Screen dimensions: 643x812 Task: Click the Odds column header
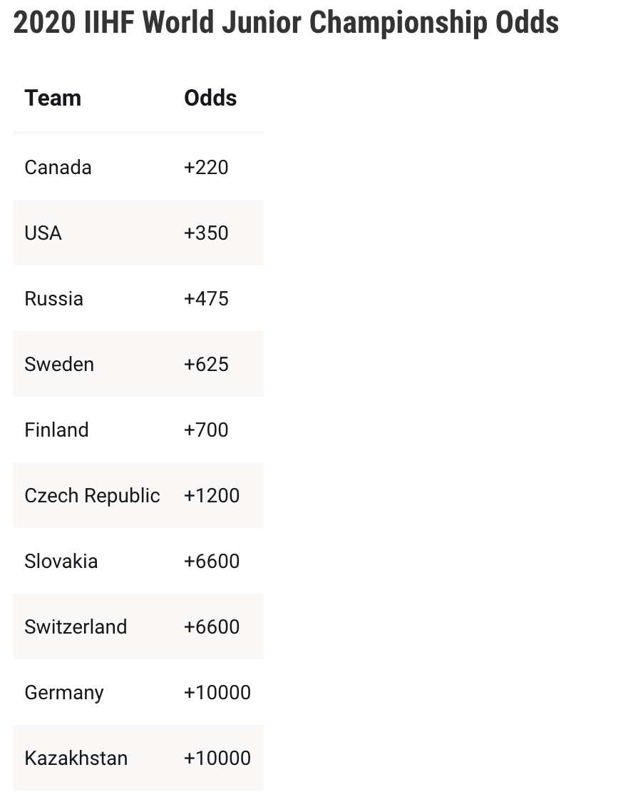point(210,98)
